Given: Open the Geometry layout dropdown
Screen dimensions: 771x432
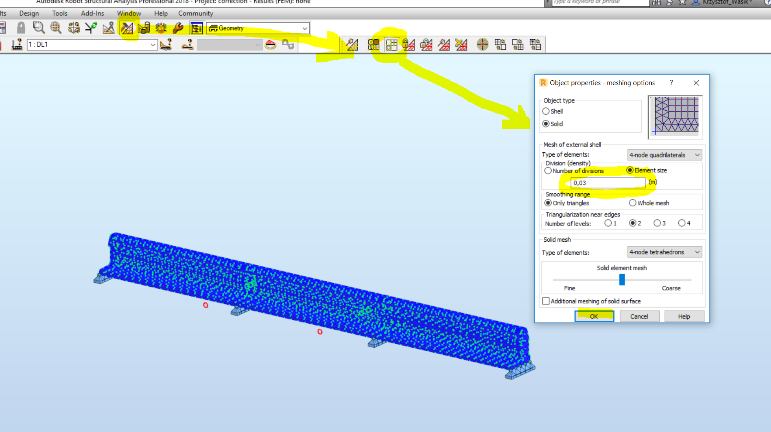Looking at the screenshot, I should tap(258, 28).
